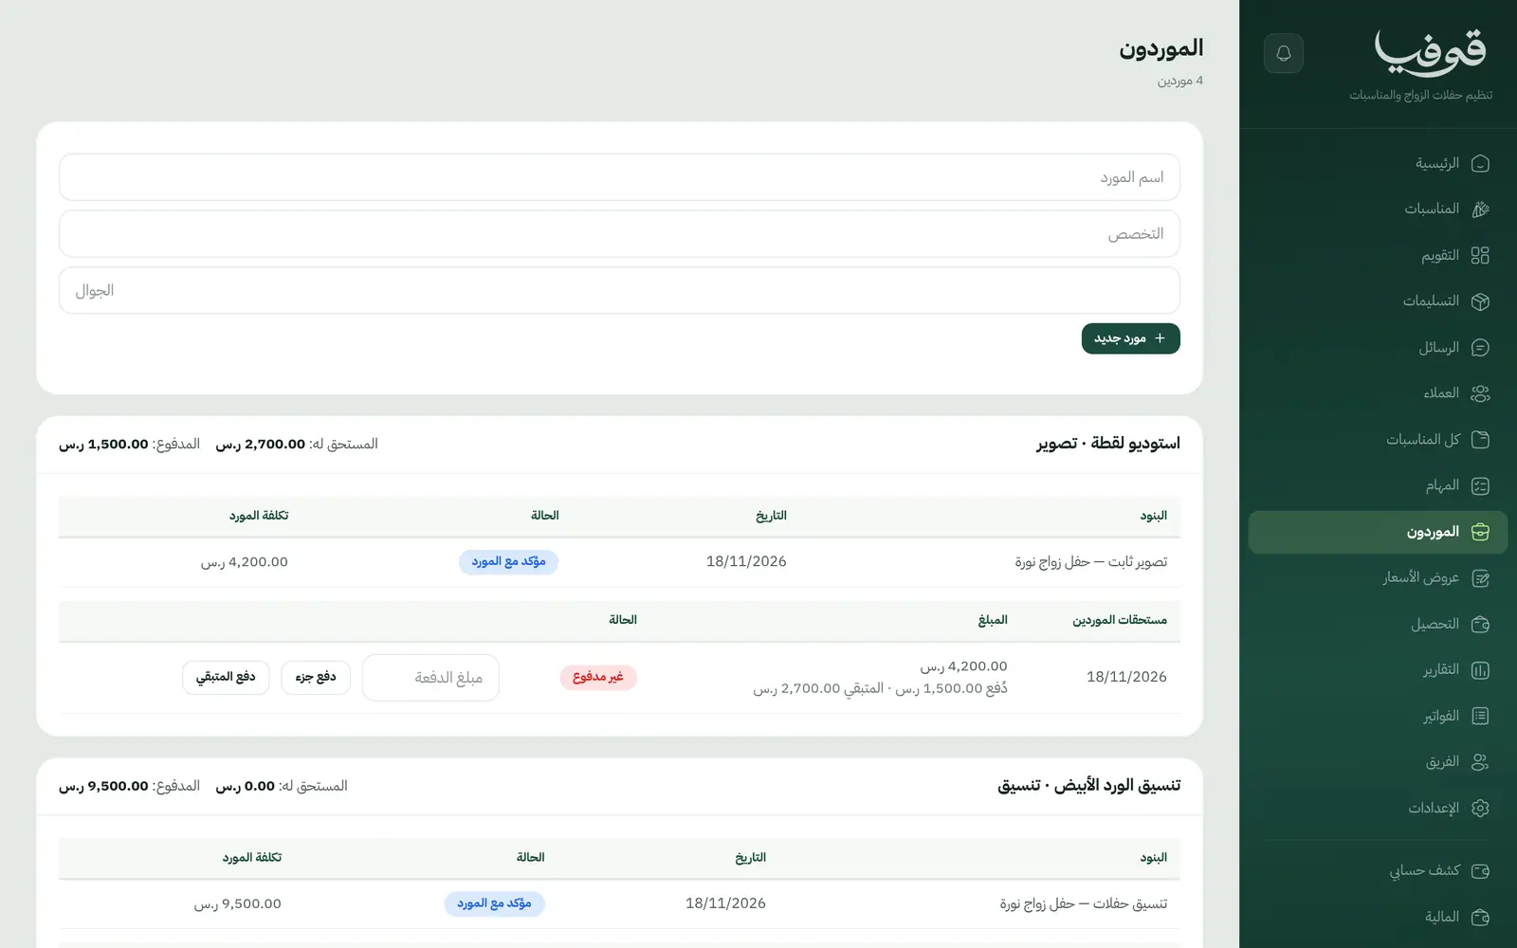
Task: Click the الإعدادات gear icon in sidebar
Action: pyautogui.click(x=1480, y=809)
